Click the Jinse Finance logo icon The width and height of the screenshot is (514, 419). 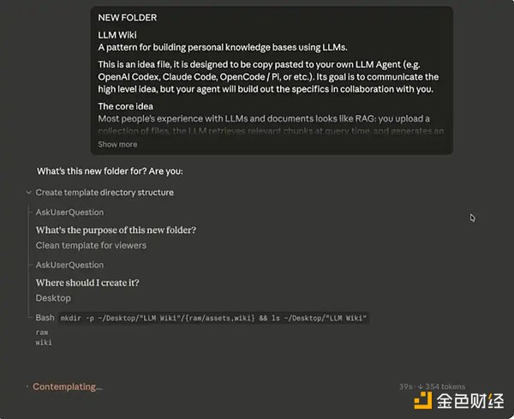[421, 401]
